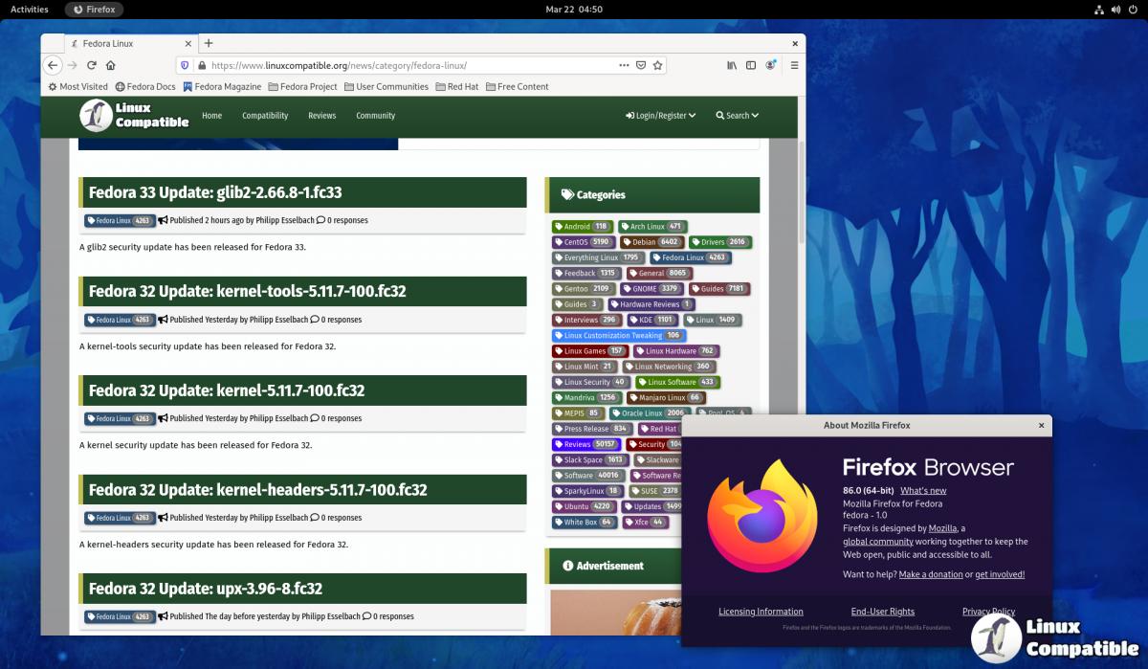Save page to Pocket icon
1148x669 pixels.
pyautogui.click(x=641, y=65)
